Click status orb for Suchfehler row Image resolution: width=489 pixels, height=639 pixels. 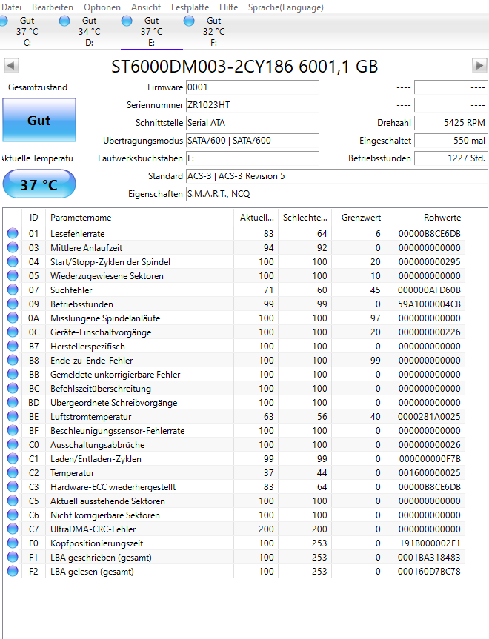(x=13, y=290)
